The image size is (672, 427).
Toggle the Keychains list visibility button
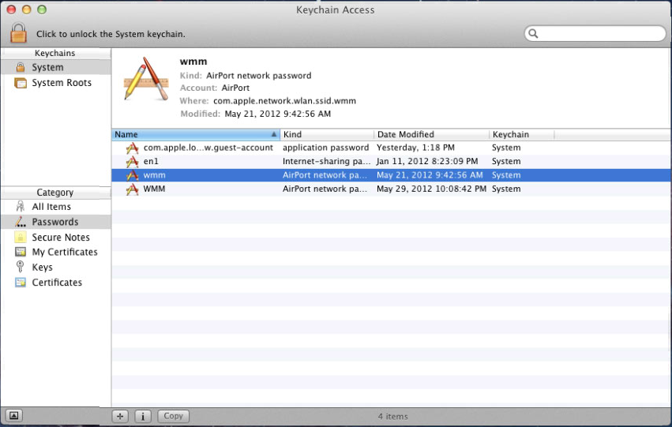click(x=13, y=415)
